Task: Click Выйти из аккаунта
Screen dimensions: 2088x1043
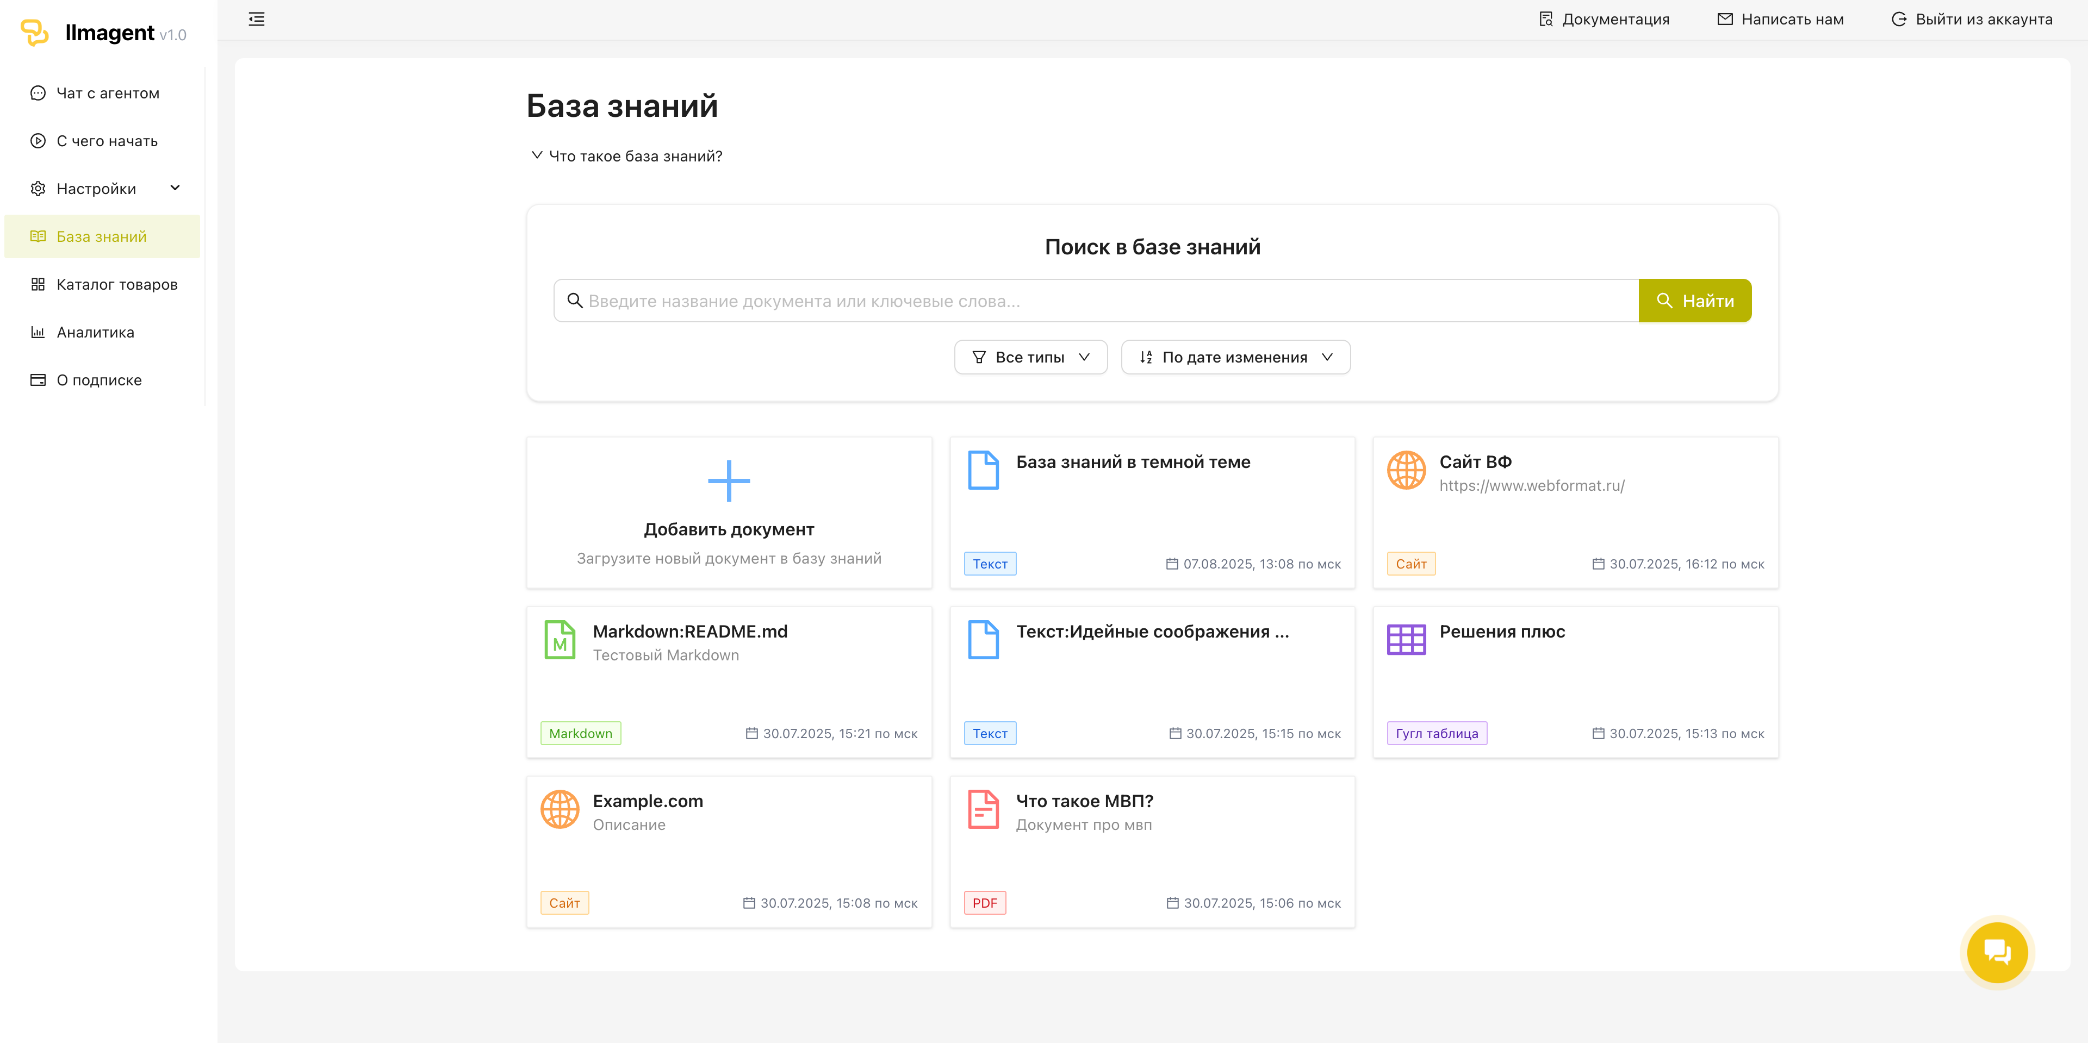Action: click(1971, 20)
